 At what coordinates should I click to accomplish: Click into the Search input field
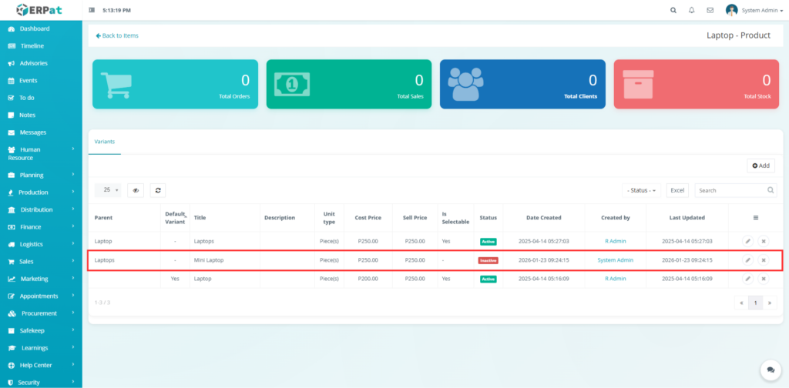pos(730,190)
